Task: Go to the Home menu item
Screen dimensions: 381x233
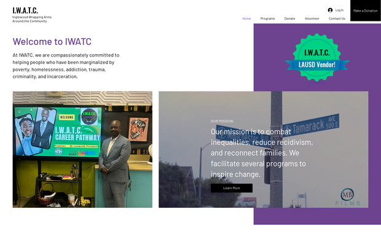Action: [x=246, y=18]
